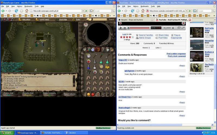Screen dimensions: 217x135
Task: Open the RuneScape logout door tab
Action: click(x=98, y=94)
